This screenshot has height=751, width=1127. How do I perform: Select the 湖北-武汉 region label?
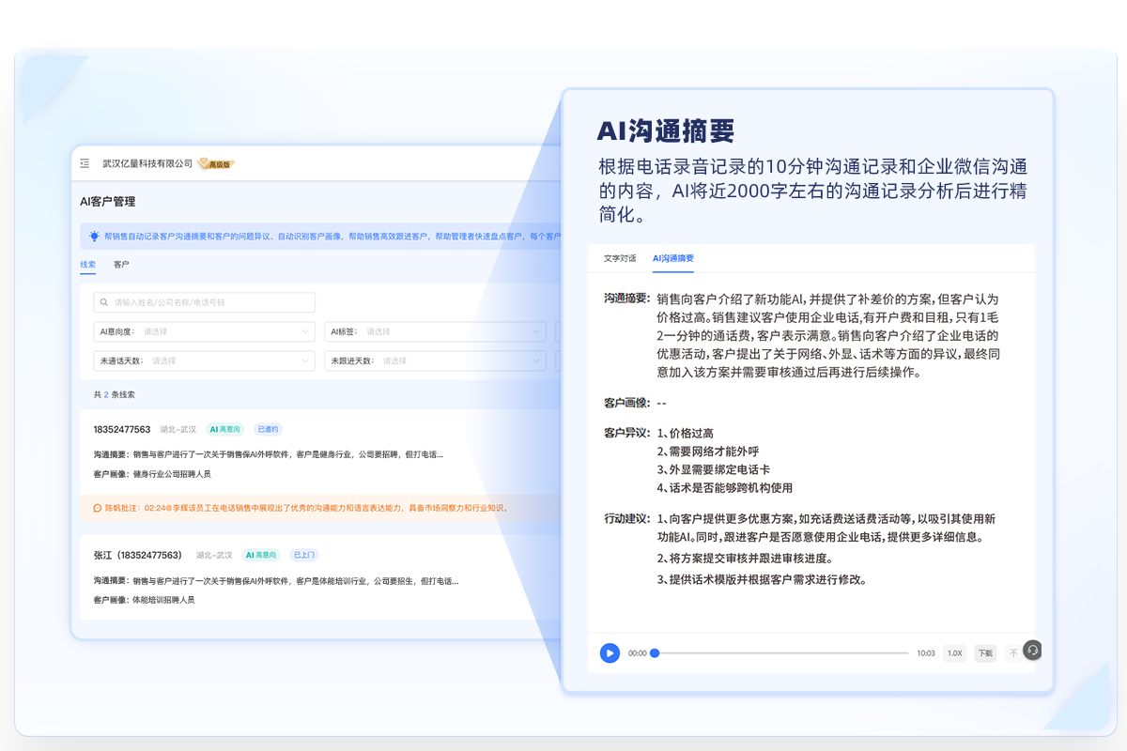pos(178,427)
